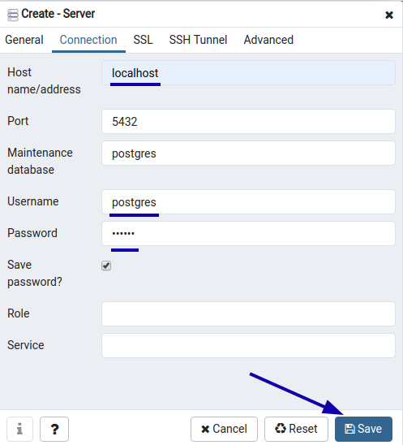Click into the Port field
This screenshot has width=403, height=445.
point(249,122)
